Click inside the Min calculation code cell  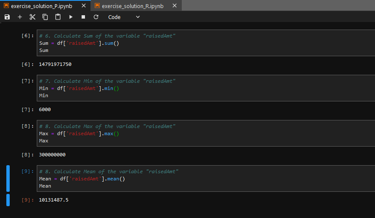point(205,88)
